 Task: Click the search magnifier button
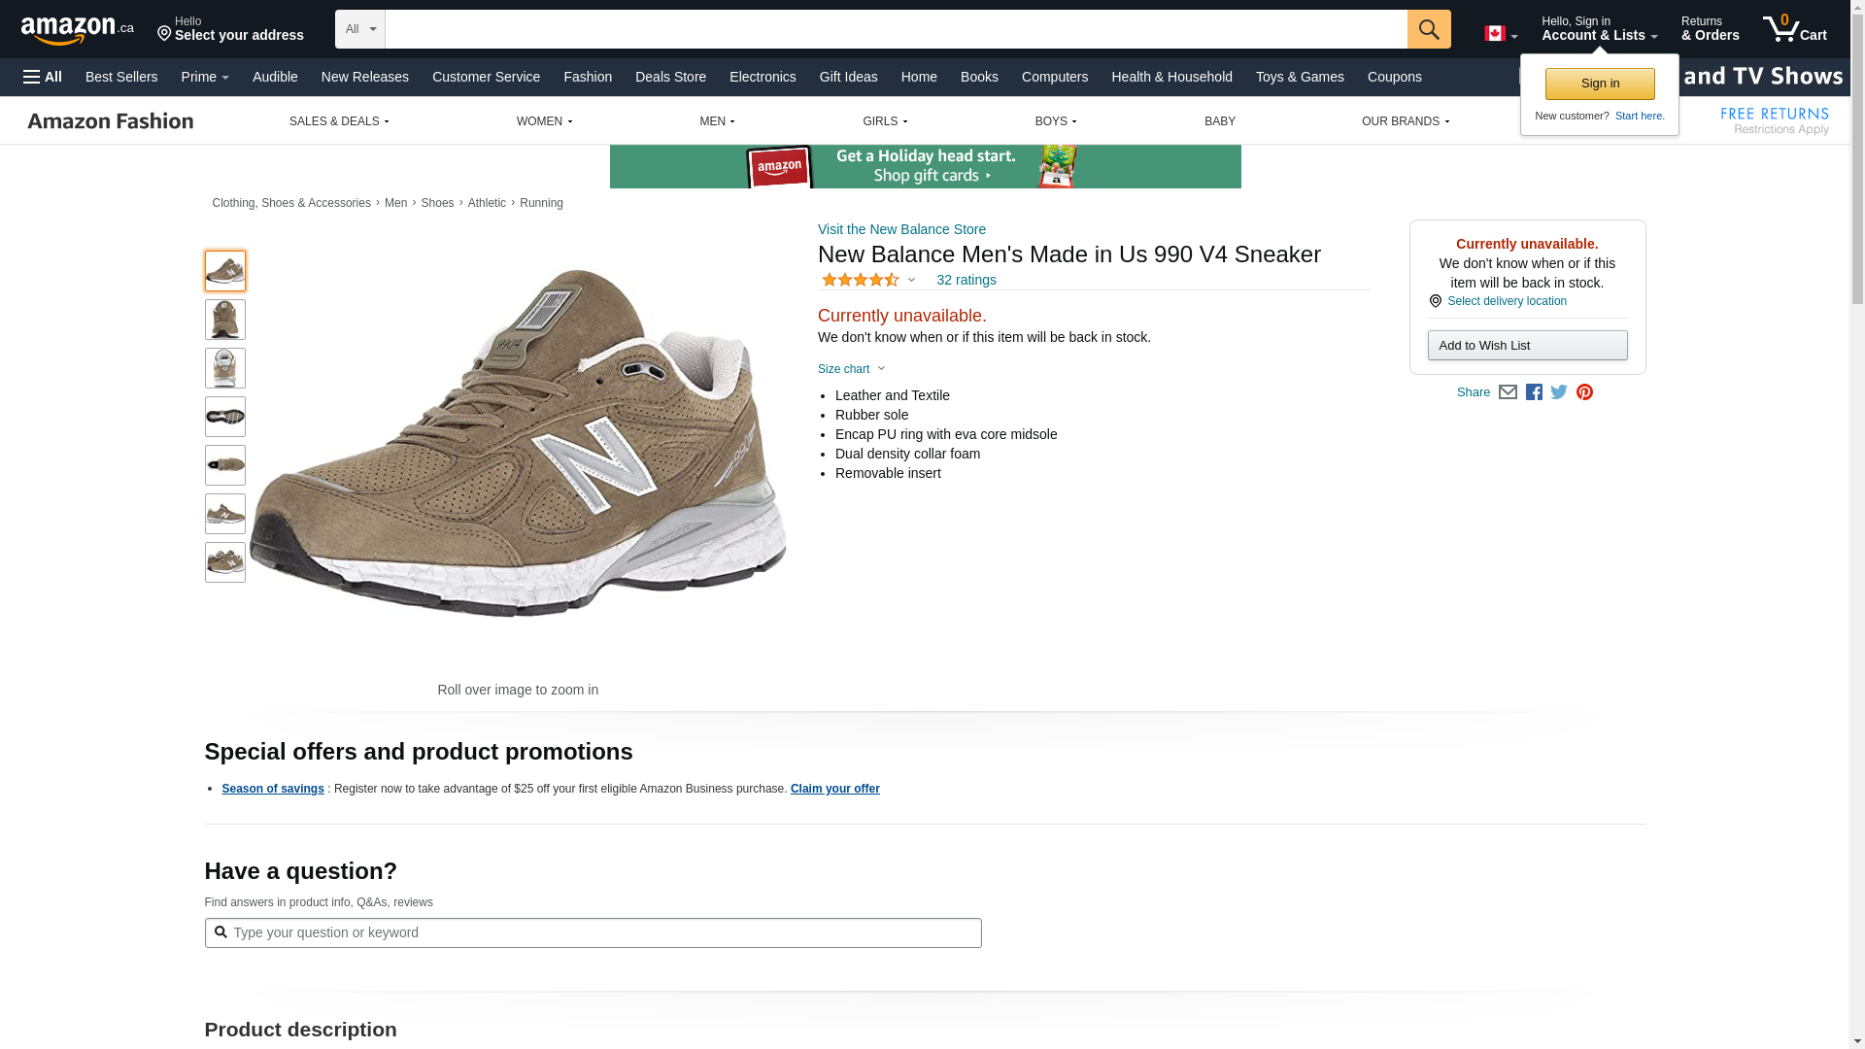(x=1428, y=29)
